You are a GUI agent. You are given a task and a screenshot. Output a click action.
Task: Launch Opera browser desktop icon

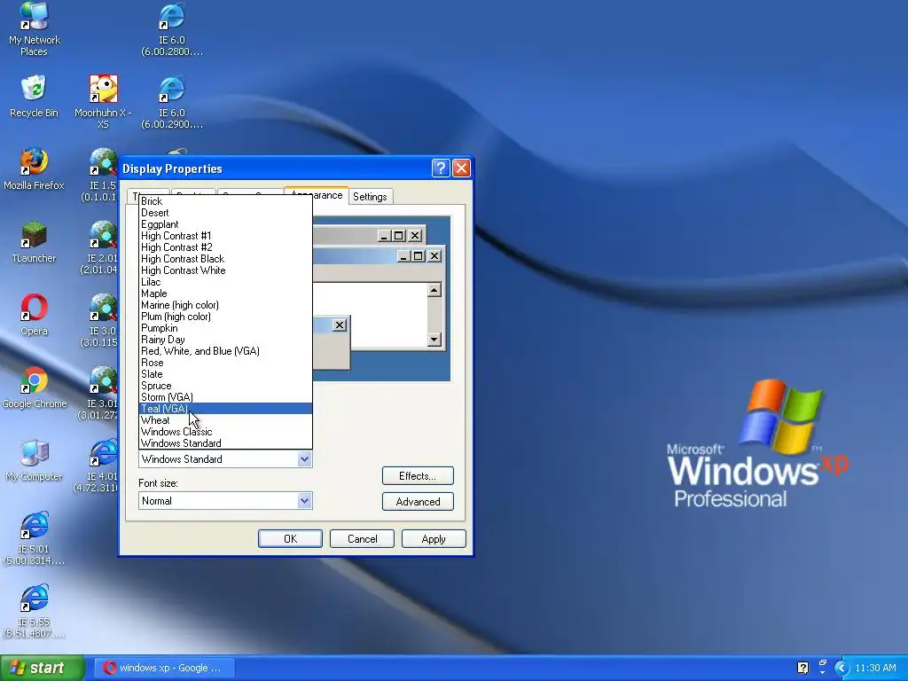tap(34, 315)
